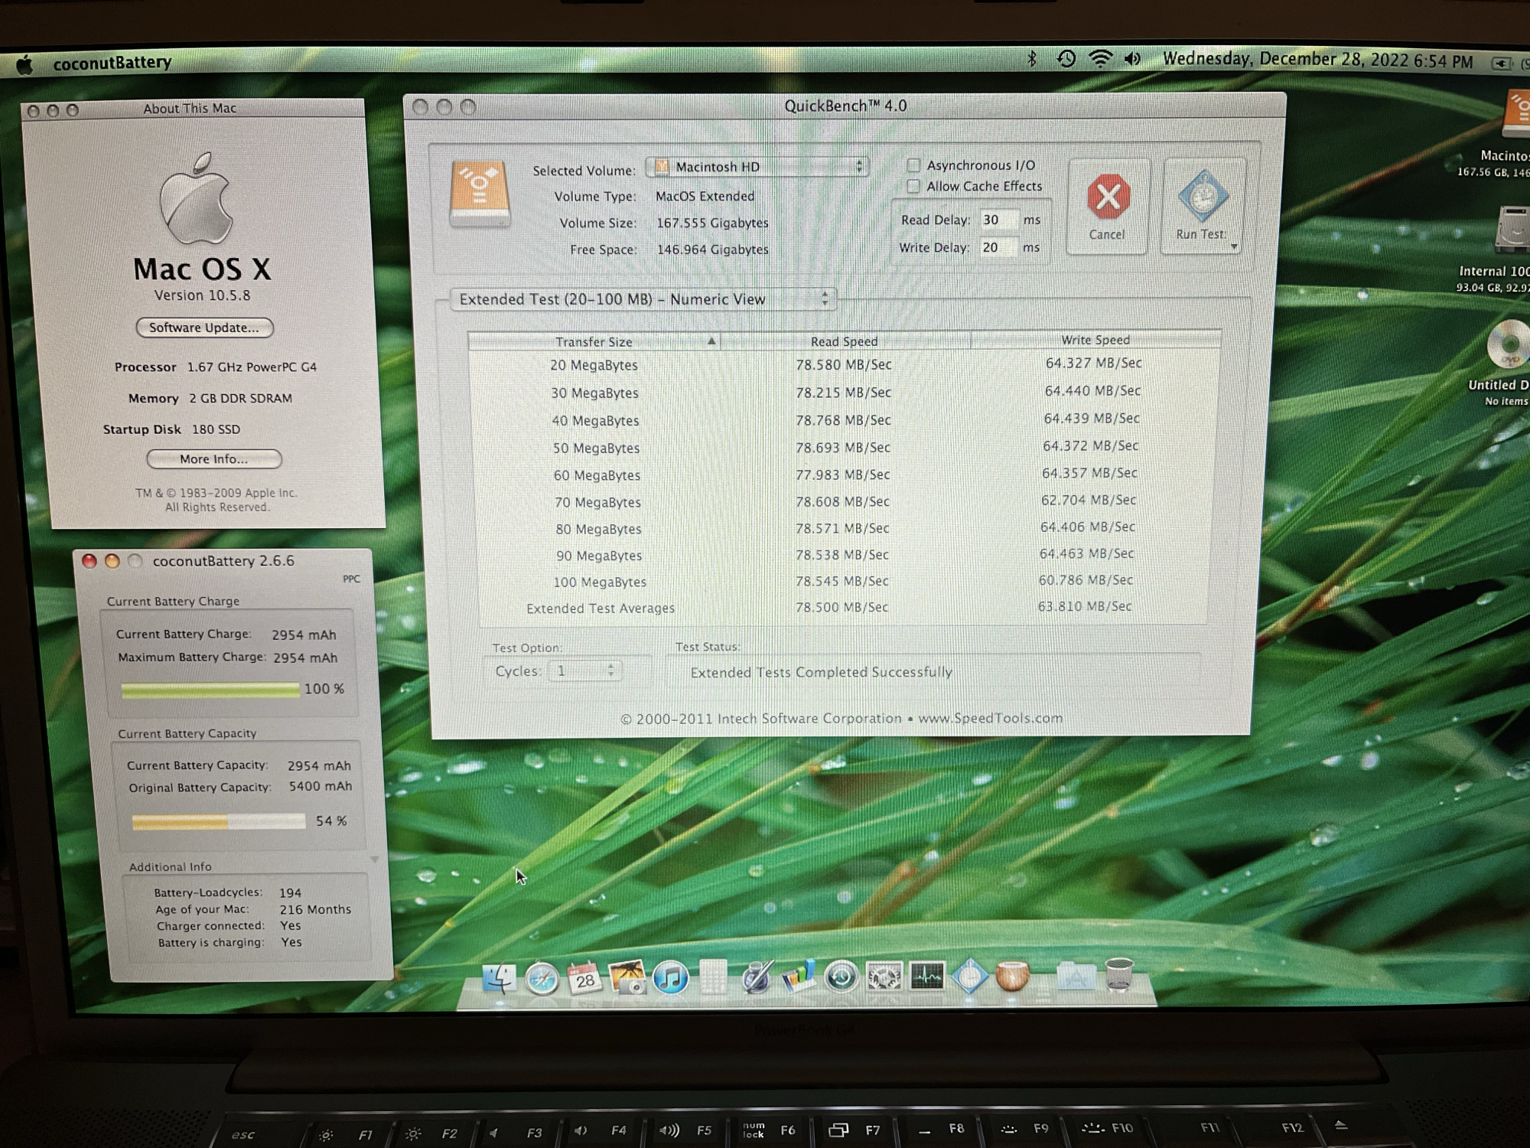Click 1.67 GHz PowerPC G4 processor text
The height and width of the screenshot is (1148, 1530).
252,367
